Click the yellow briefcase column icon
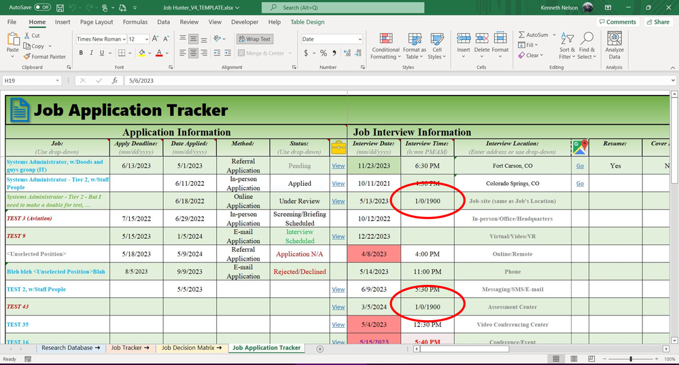 [338, 147]
